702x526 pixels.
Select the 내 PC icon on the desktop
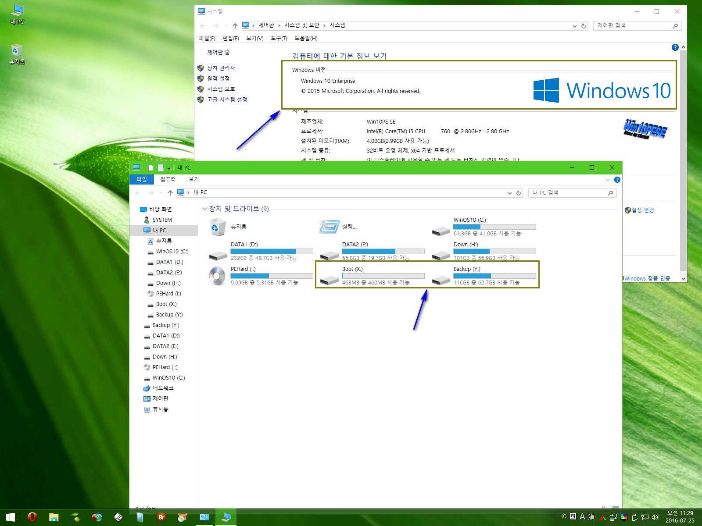pos(17,14)
